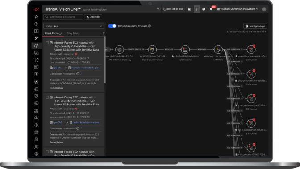This screenshot has width=300, height=169.
Task: Click the 'Last updated: 2026-04-30' text
Action: coord(246,32)
